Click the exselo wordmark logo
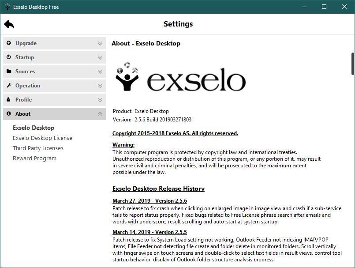 (x=196, y=79)
